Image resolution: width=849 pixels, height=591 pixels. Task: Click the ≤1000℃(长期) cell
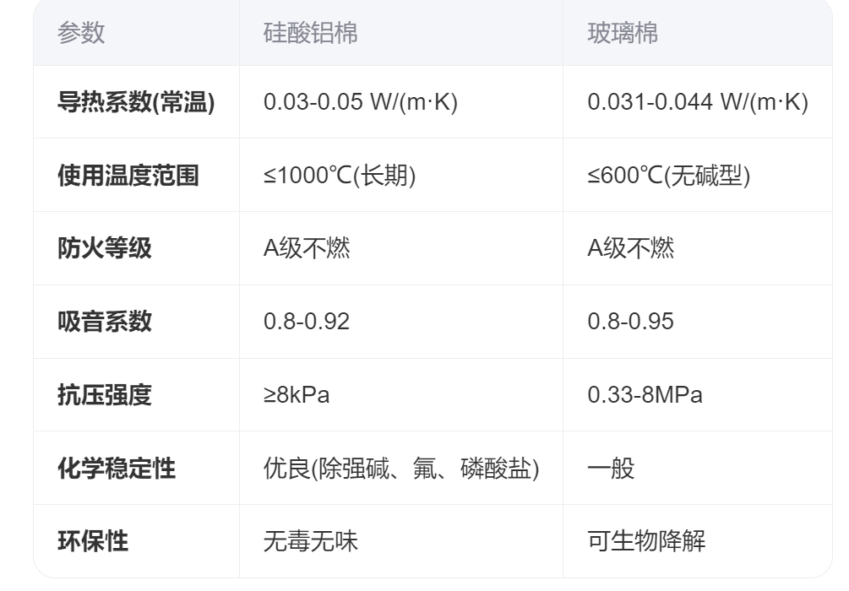[x=340, y=176]
